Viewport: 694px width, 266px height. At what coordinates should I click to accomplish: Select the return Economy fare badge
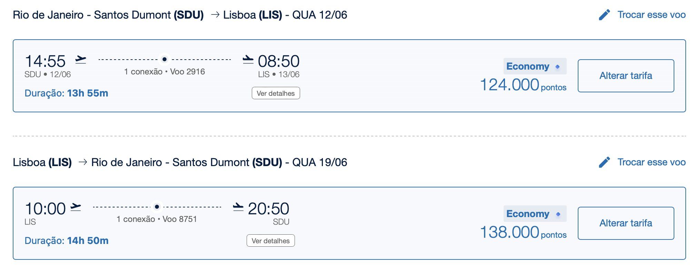tap(535, 214)
